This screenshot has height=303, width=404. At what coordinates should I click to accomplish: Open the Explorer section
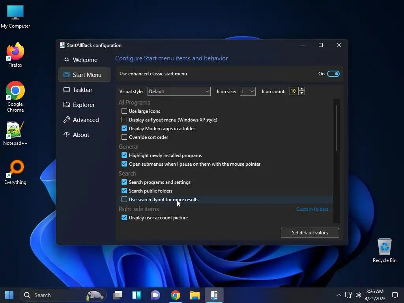(x=84, y=105)
